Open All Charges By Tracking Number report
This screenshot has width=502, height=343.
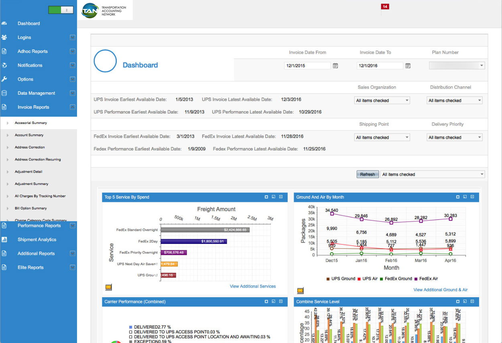[x=40, y=196]
